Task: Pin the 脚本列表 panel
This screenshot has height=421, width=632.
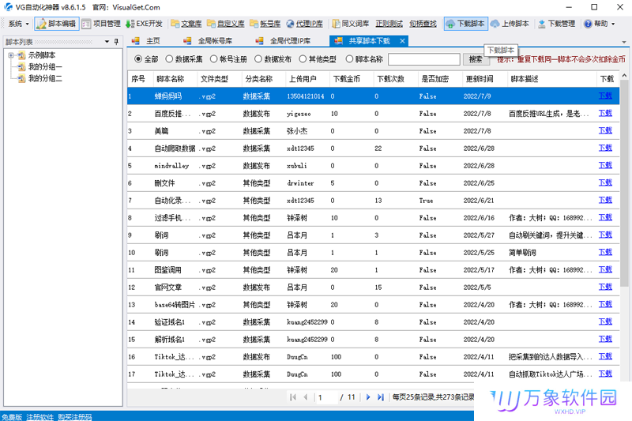Action: 116,42
